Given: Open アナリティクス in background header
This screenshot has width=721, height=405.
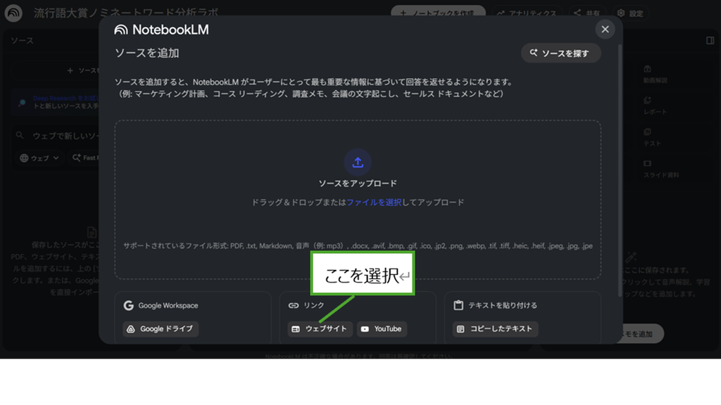Looking at the screenshot, I should coord(527,13).
